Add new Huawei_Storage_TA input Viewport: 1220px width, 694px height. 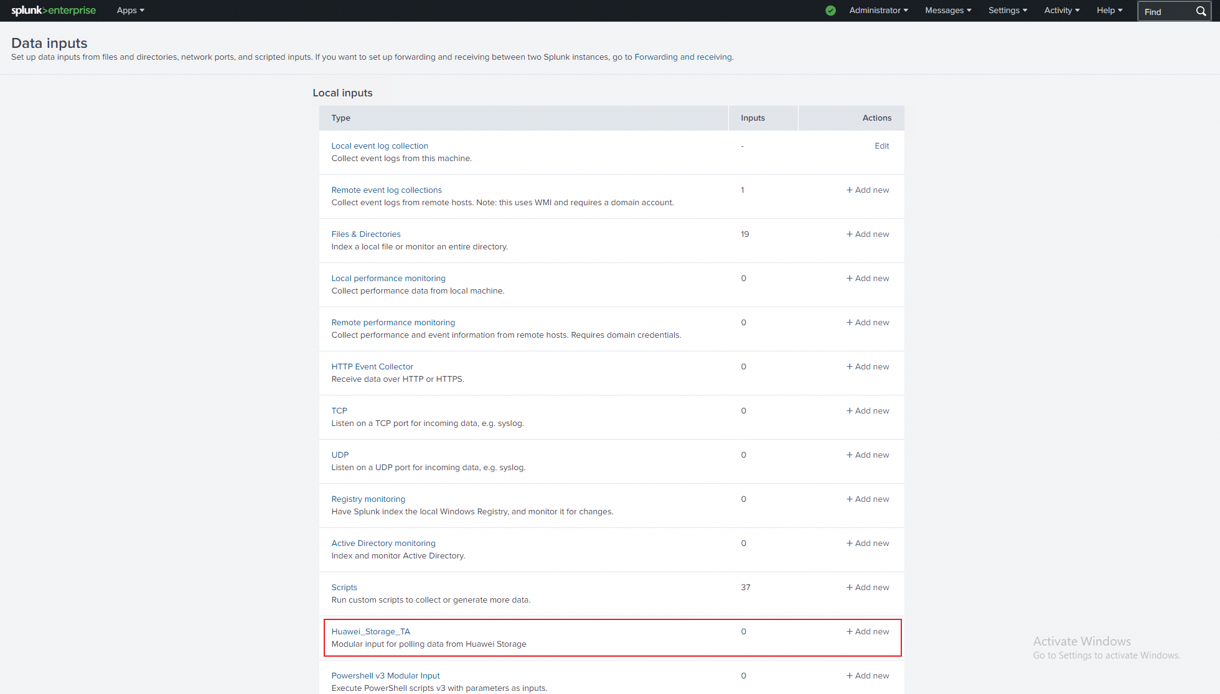(x=868, y=632)
